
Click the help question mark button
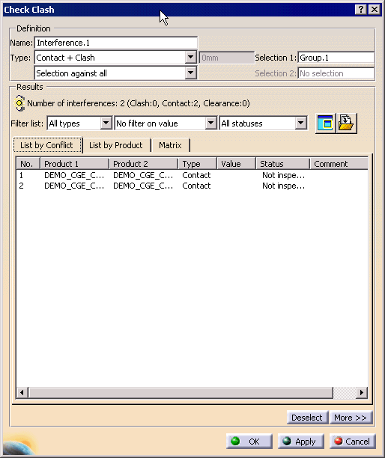(361, 10)
